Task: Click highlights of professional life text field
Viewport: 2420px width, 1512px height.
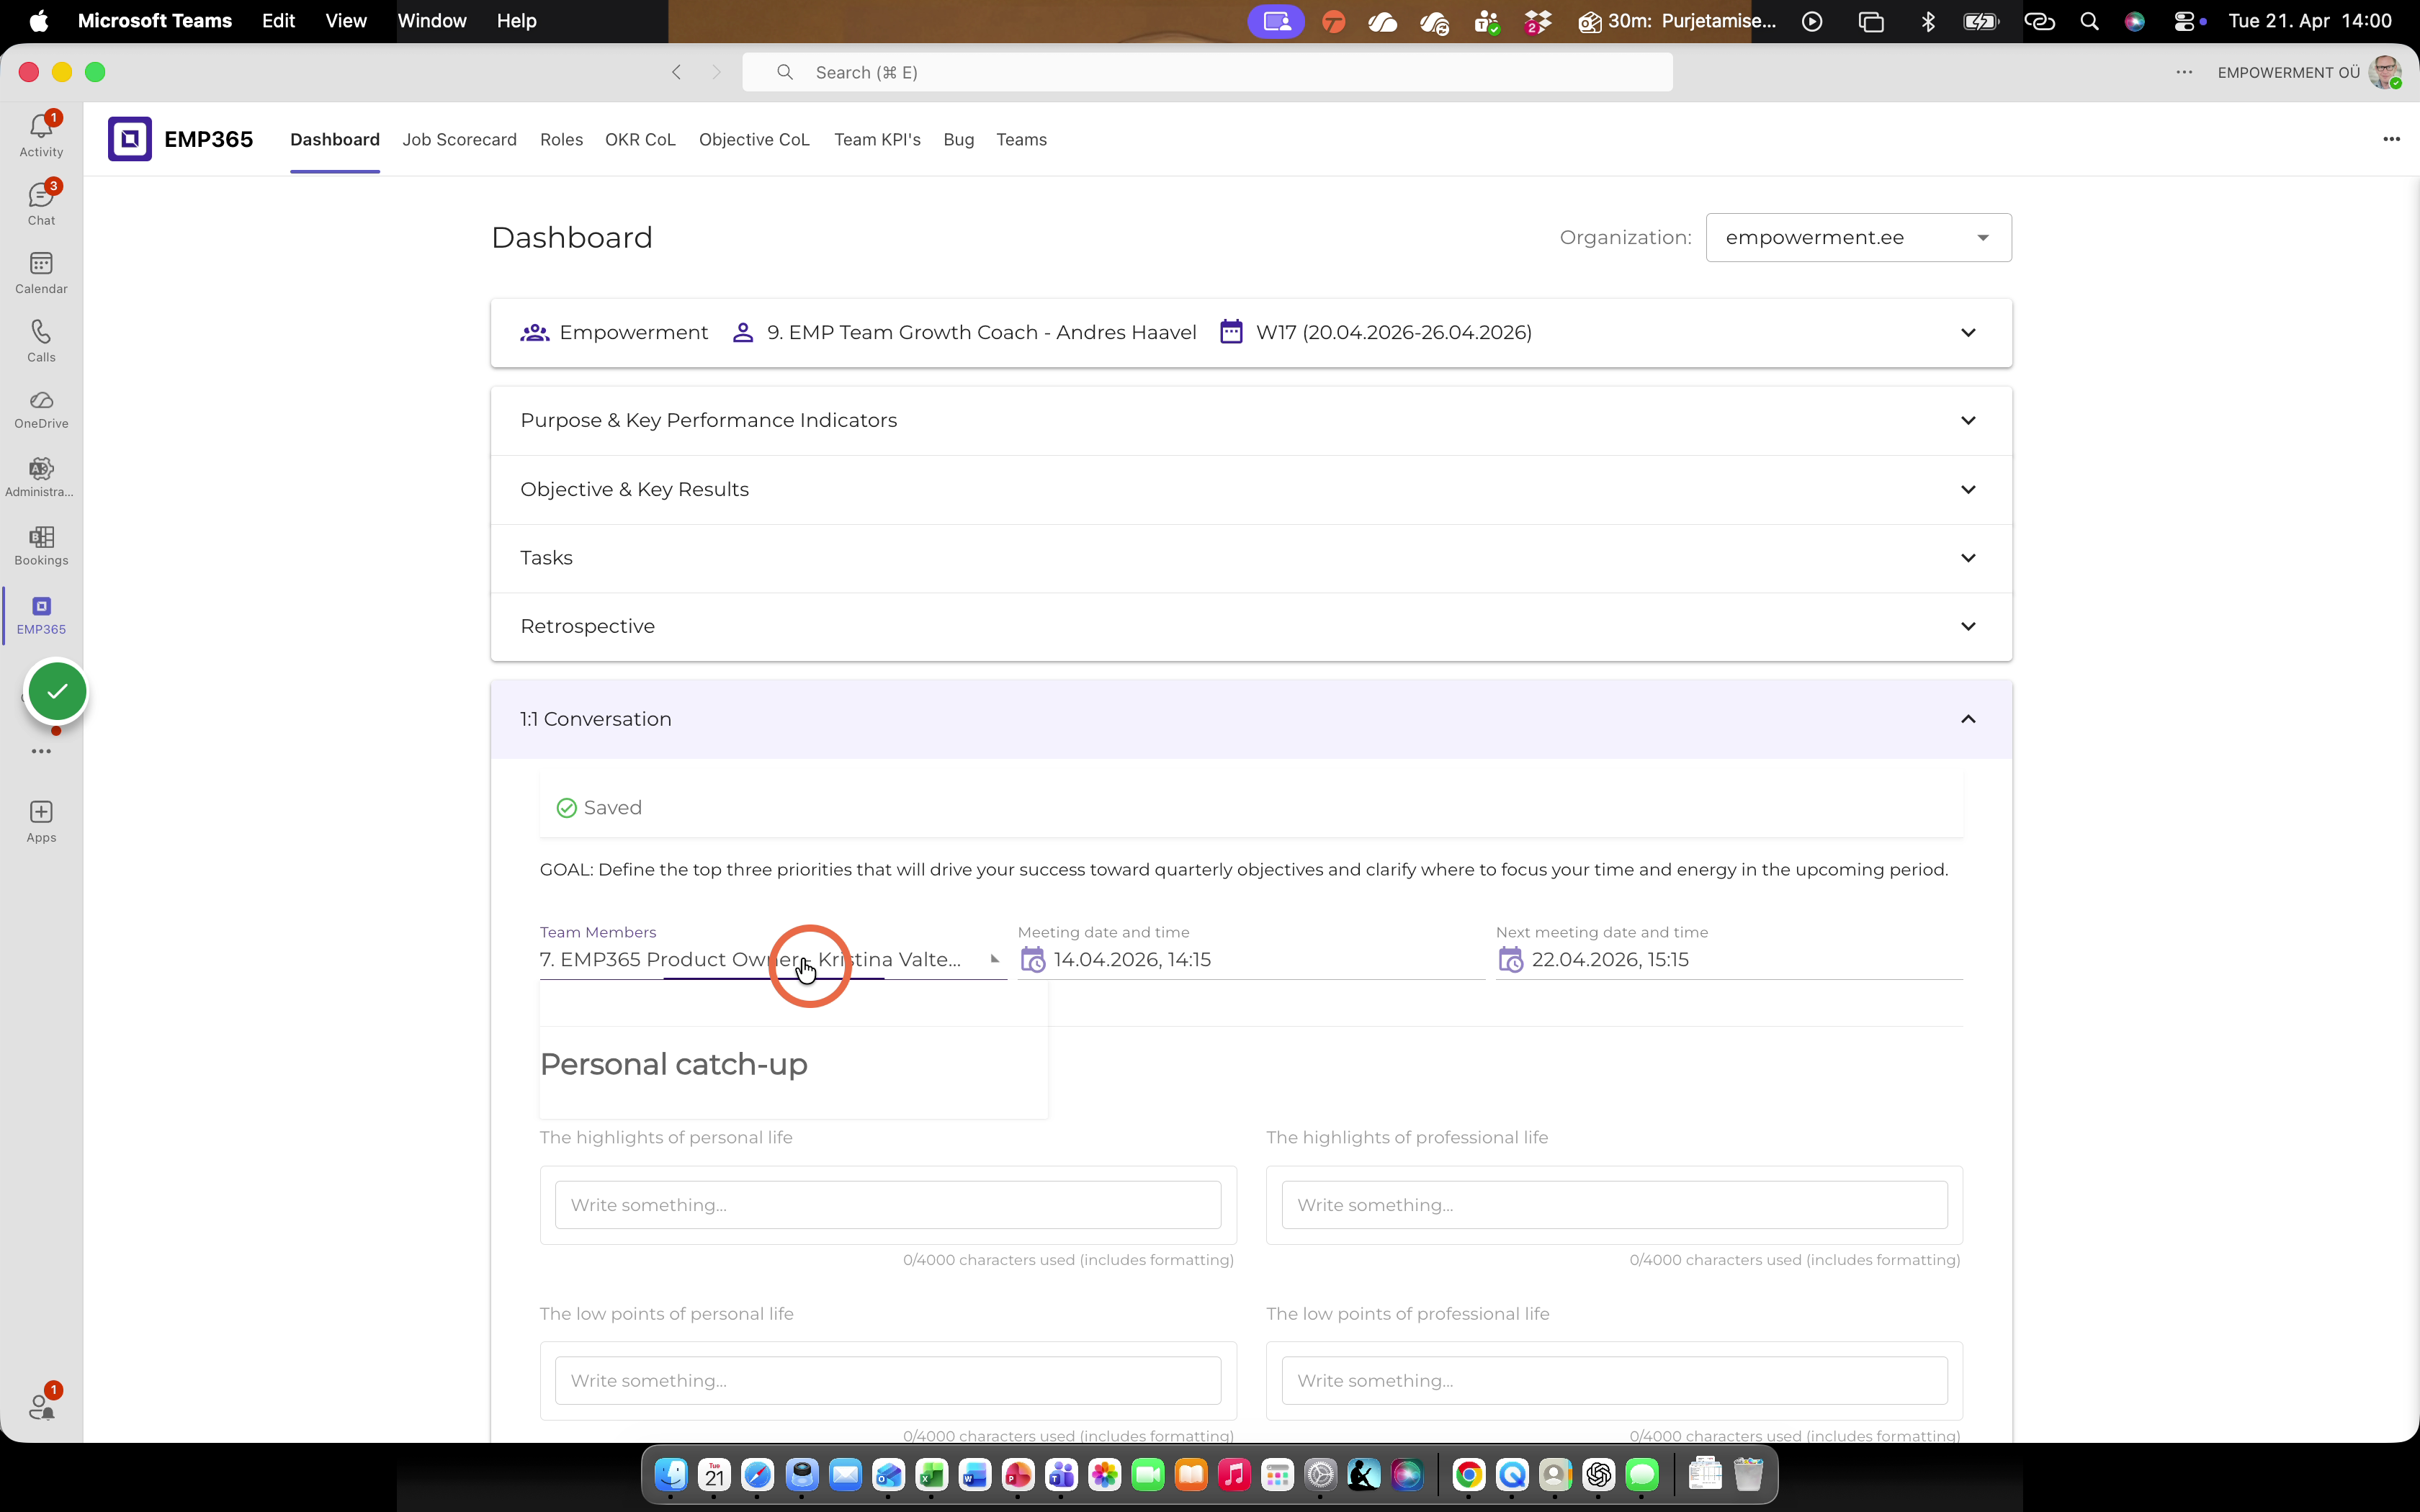Action: coord(1614,1205)
